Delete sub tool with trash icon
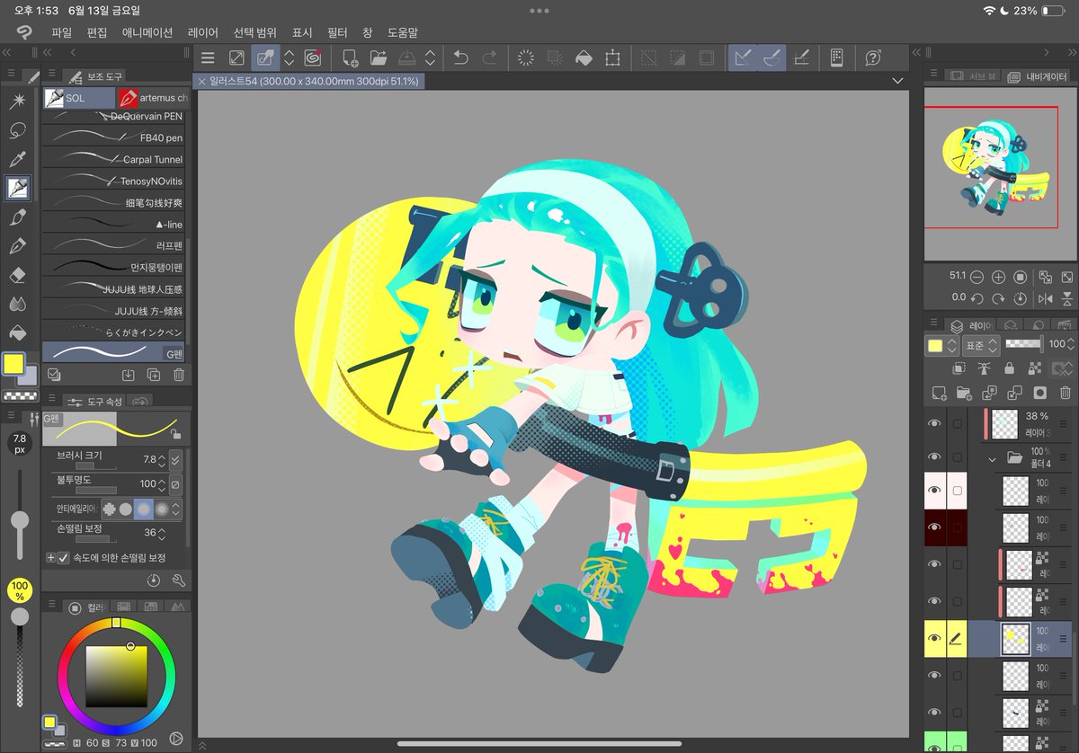This screenshot has height=753, width=1079. point(179,375)
